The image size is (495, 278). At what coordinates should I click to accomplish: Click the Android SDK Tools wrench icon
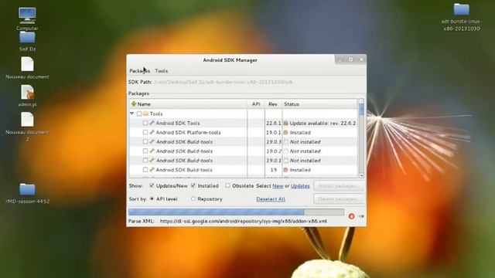tap(152, 123)
